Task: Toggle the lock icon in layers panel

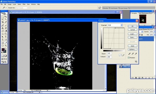Action: click(x=142, y=35)
